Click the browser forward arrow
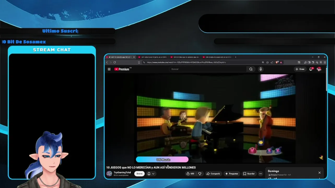Screen dimensions: 335x188 click(x=111, y=62)
